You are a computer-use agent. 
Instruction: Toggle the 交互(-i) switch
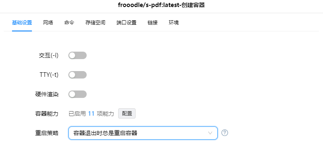click(x=78, y=55)
